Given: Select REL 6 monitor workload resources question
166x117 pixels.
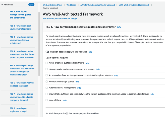Looking at the screenshot, I should [x=22, y=84].
